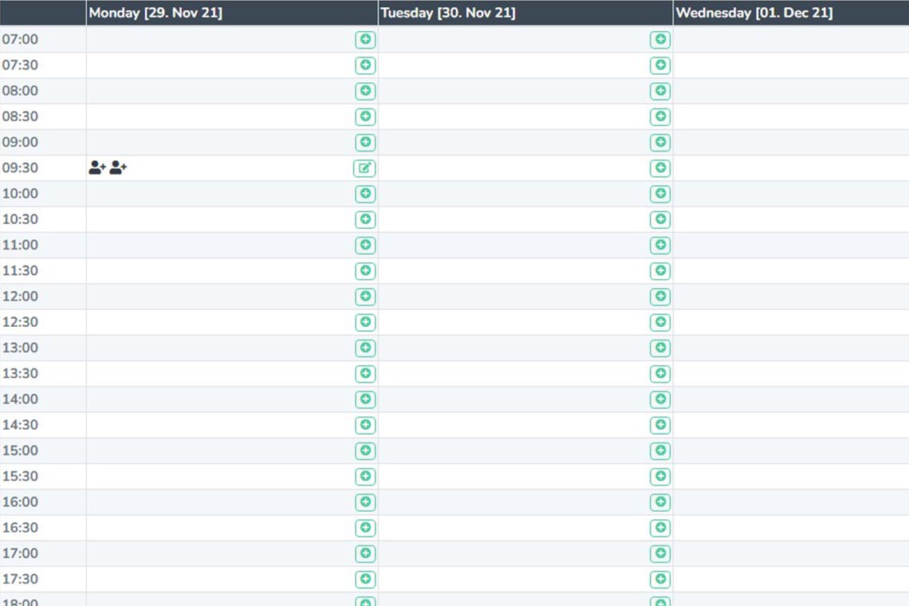
Task: Add appointment Monday at 11:00
Action: click(x=365, y=245)
